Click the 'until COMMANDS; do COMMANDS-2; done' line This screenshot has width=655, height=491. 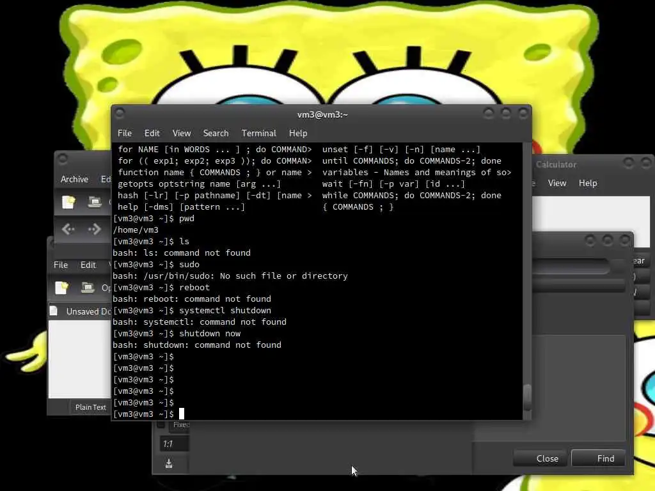coord(411,160)
